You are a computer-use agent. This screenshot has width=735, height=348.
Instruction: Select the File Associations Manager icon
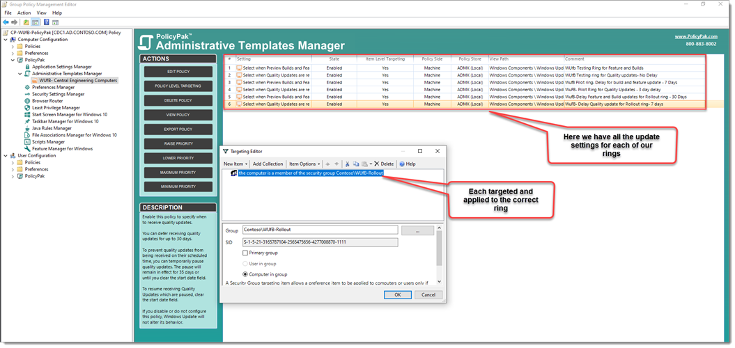pyautogui.click(x=28, y=135)
